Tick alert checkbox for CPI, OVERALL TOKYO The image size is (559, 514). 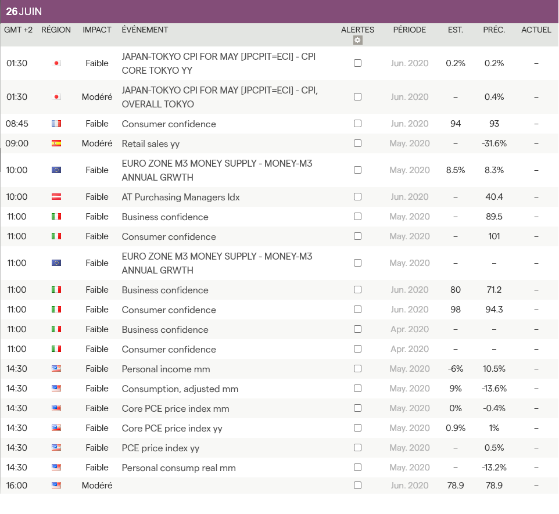357,97
